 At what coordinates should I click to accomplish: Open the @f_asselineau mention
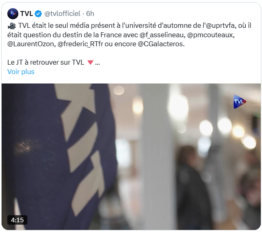162,35
